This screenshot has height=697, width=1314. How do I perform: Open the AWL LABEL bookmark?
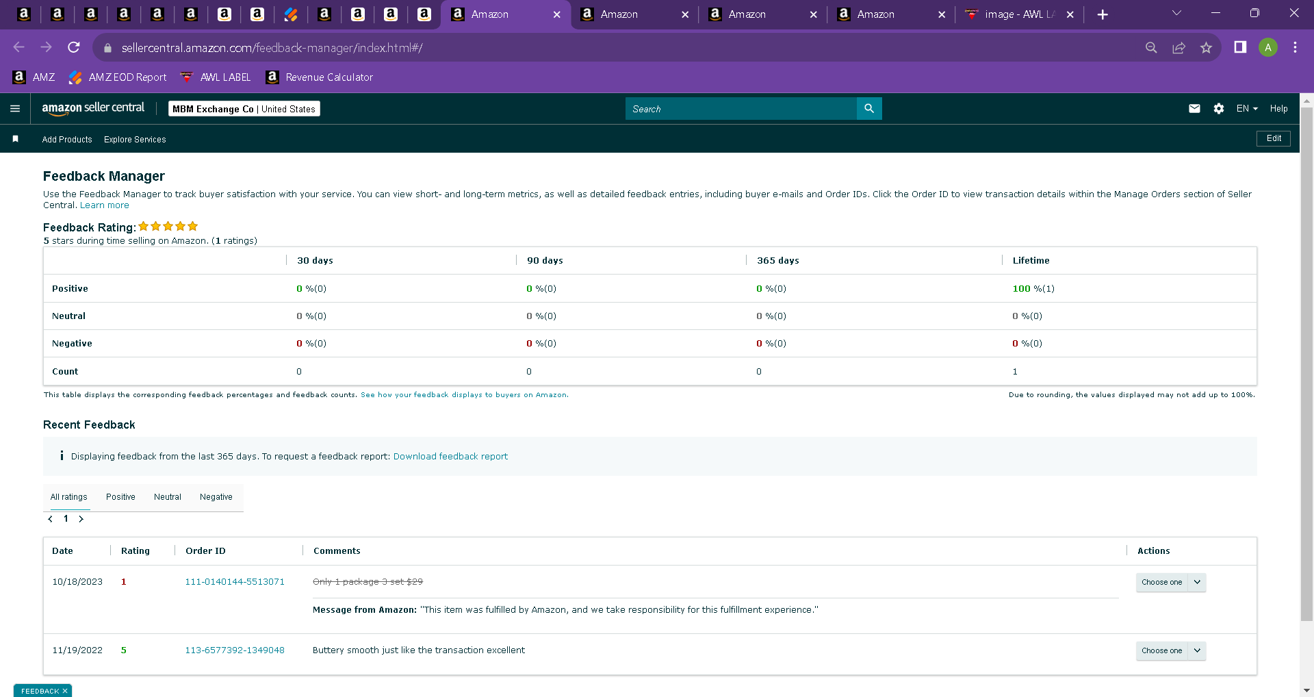click(x=215, y=77)
